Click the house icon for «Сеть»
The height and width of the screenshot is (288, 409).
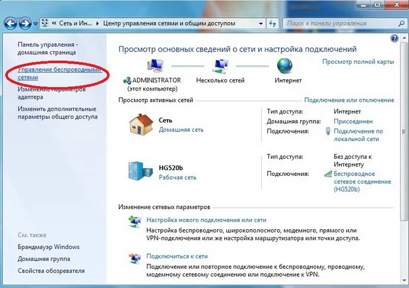coord(141,125)
